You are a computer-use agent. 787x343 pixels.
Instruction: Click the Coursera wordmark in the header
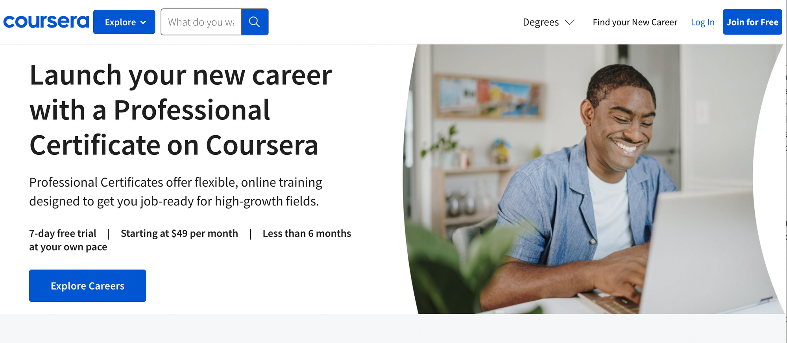click(46, 22)
